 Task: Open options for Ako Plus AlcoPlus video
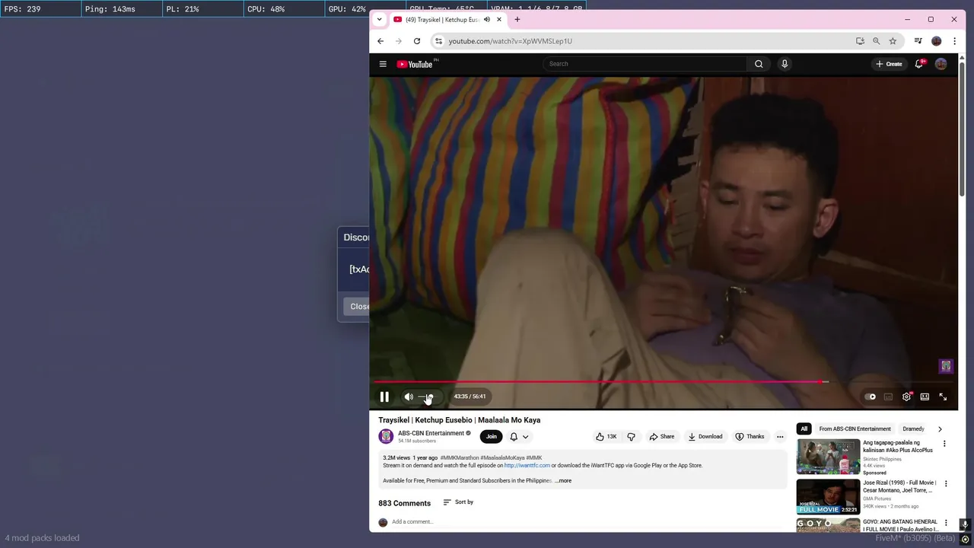[945, 444]
